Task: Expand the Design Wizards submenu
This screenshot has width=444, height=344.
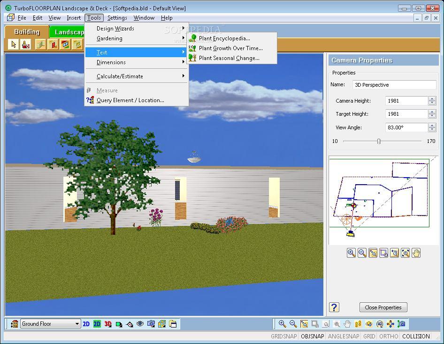Action: pos(137,28)
